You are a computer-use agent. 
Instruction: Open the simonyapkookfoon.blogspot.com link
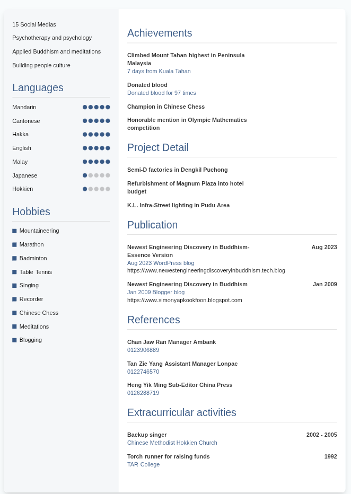pos(185,301)
